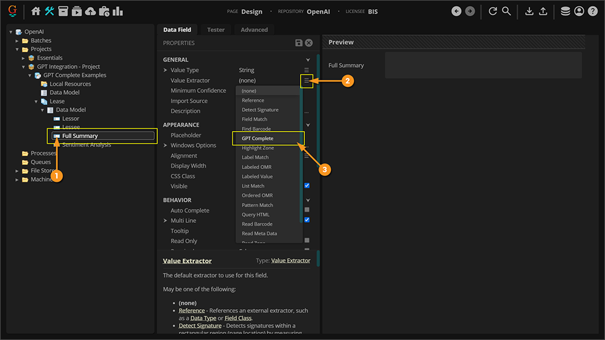Open the Home page icon
This screenshot has height=340, width=605.
(36, 11)
